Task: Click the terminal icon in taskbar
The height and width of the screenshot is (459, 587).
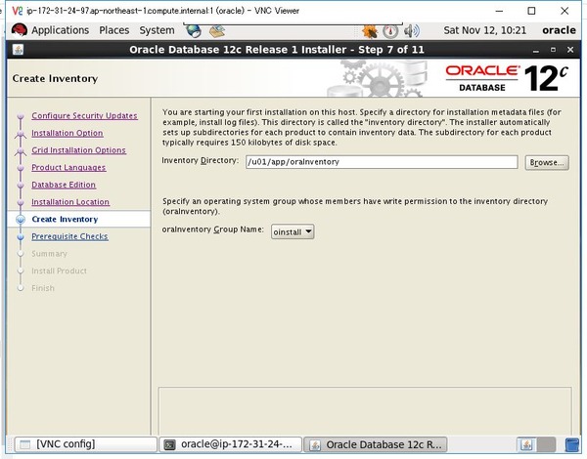Action: tap(169, 444)
